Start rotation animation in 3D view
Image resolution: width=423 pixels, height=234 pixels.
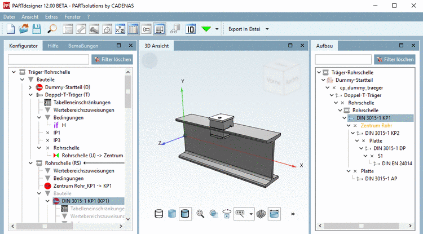coord(227,214)
